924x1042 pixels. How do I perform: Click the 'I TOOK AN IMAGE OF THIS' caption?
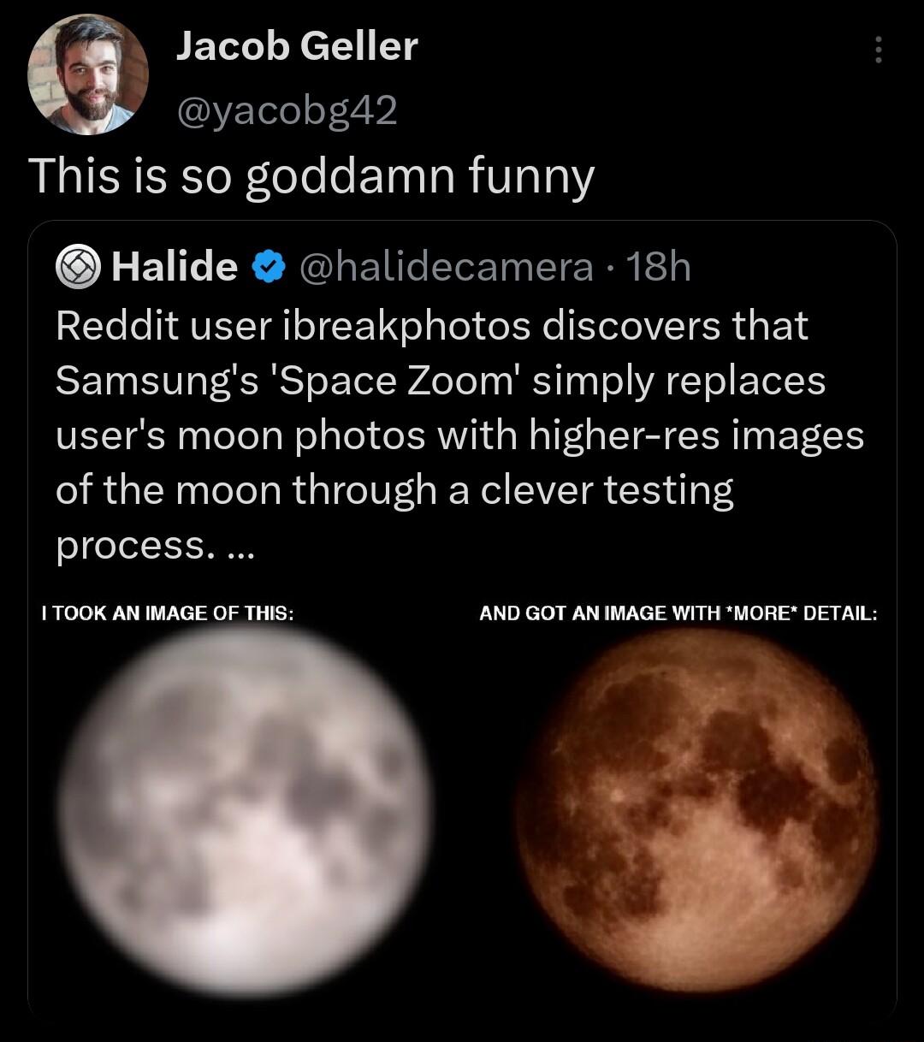click(168, 613)
